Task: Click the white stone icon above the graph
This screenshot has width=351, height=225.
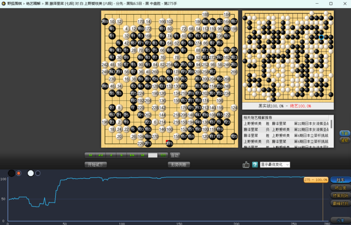Action: pos(31,173)
